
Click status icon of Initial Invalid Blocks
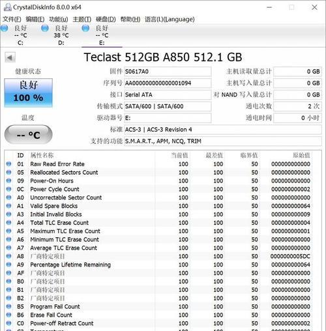coord(8,214)
